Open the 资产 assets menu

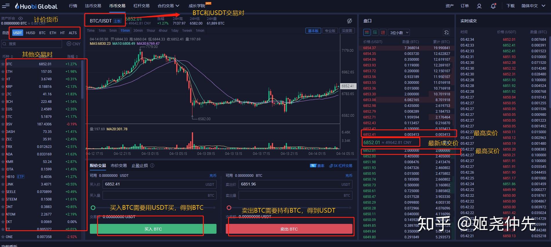(x=450, y=6)
